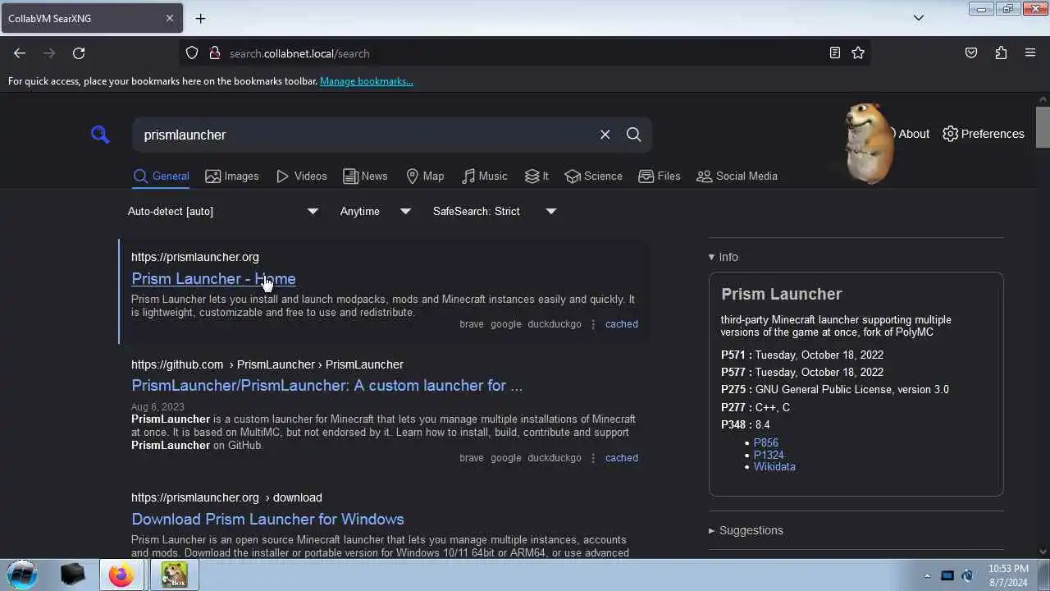The height and width of the screenshot is (591, 1050).
Task: Open a new tab with the plus icon
Action: (x=200, y=18)
